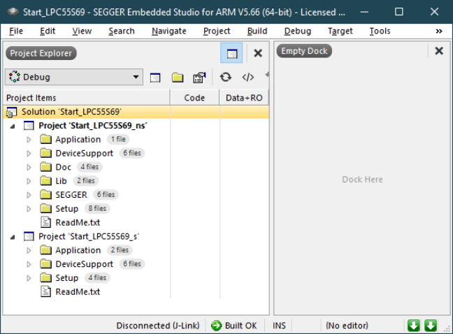Collapse Project 'Start_LPC55S69_ns' node

13,126
